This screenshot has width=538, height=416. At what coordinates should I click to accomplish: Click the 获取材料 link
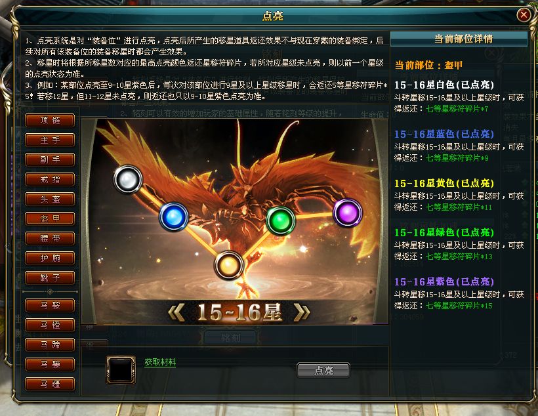click(x=160, y=362)
